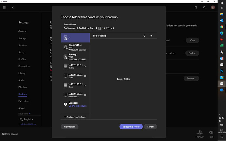Open Help translate Roon link
The height and width of the screenshot is (141, 226).
[28, 124]
